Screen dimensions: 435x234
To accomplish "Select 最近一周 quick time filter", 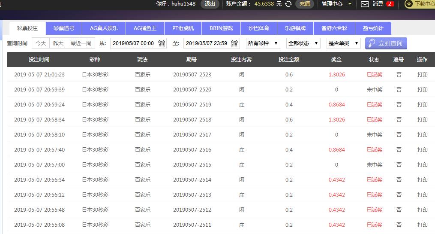I will [x=81, y=43].
